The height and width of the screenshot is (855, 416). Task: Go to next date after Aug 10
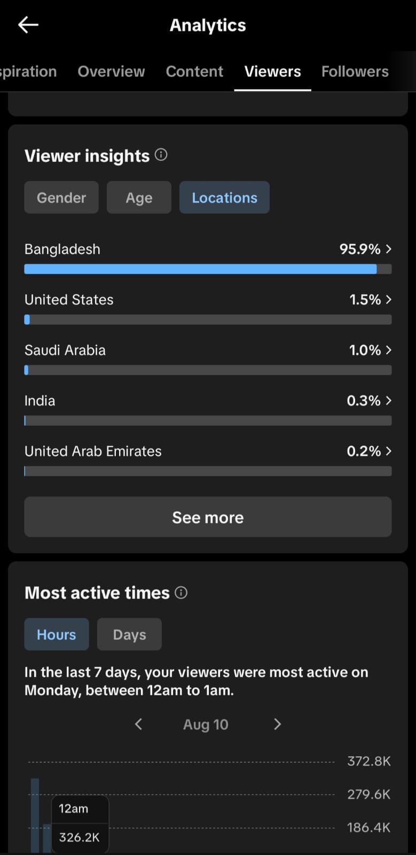[x=277, y=724]
